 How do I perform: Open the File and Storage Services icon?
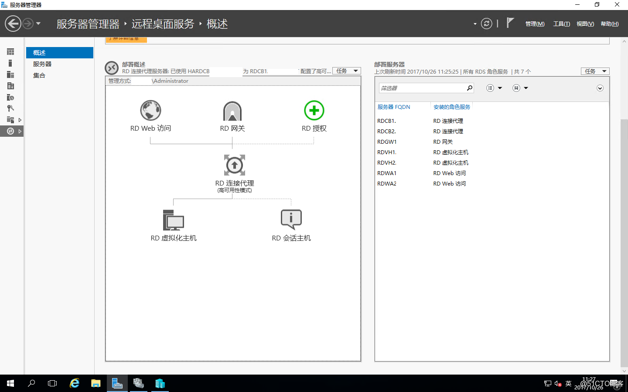pyautogui.click(x=10, y=120)
